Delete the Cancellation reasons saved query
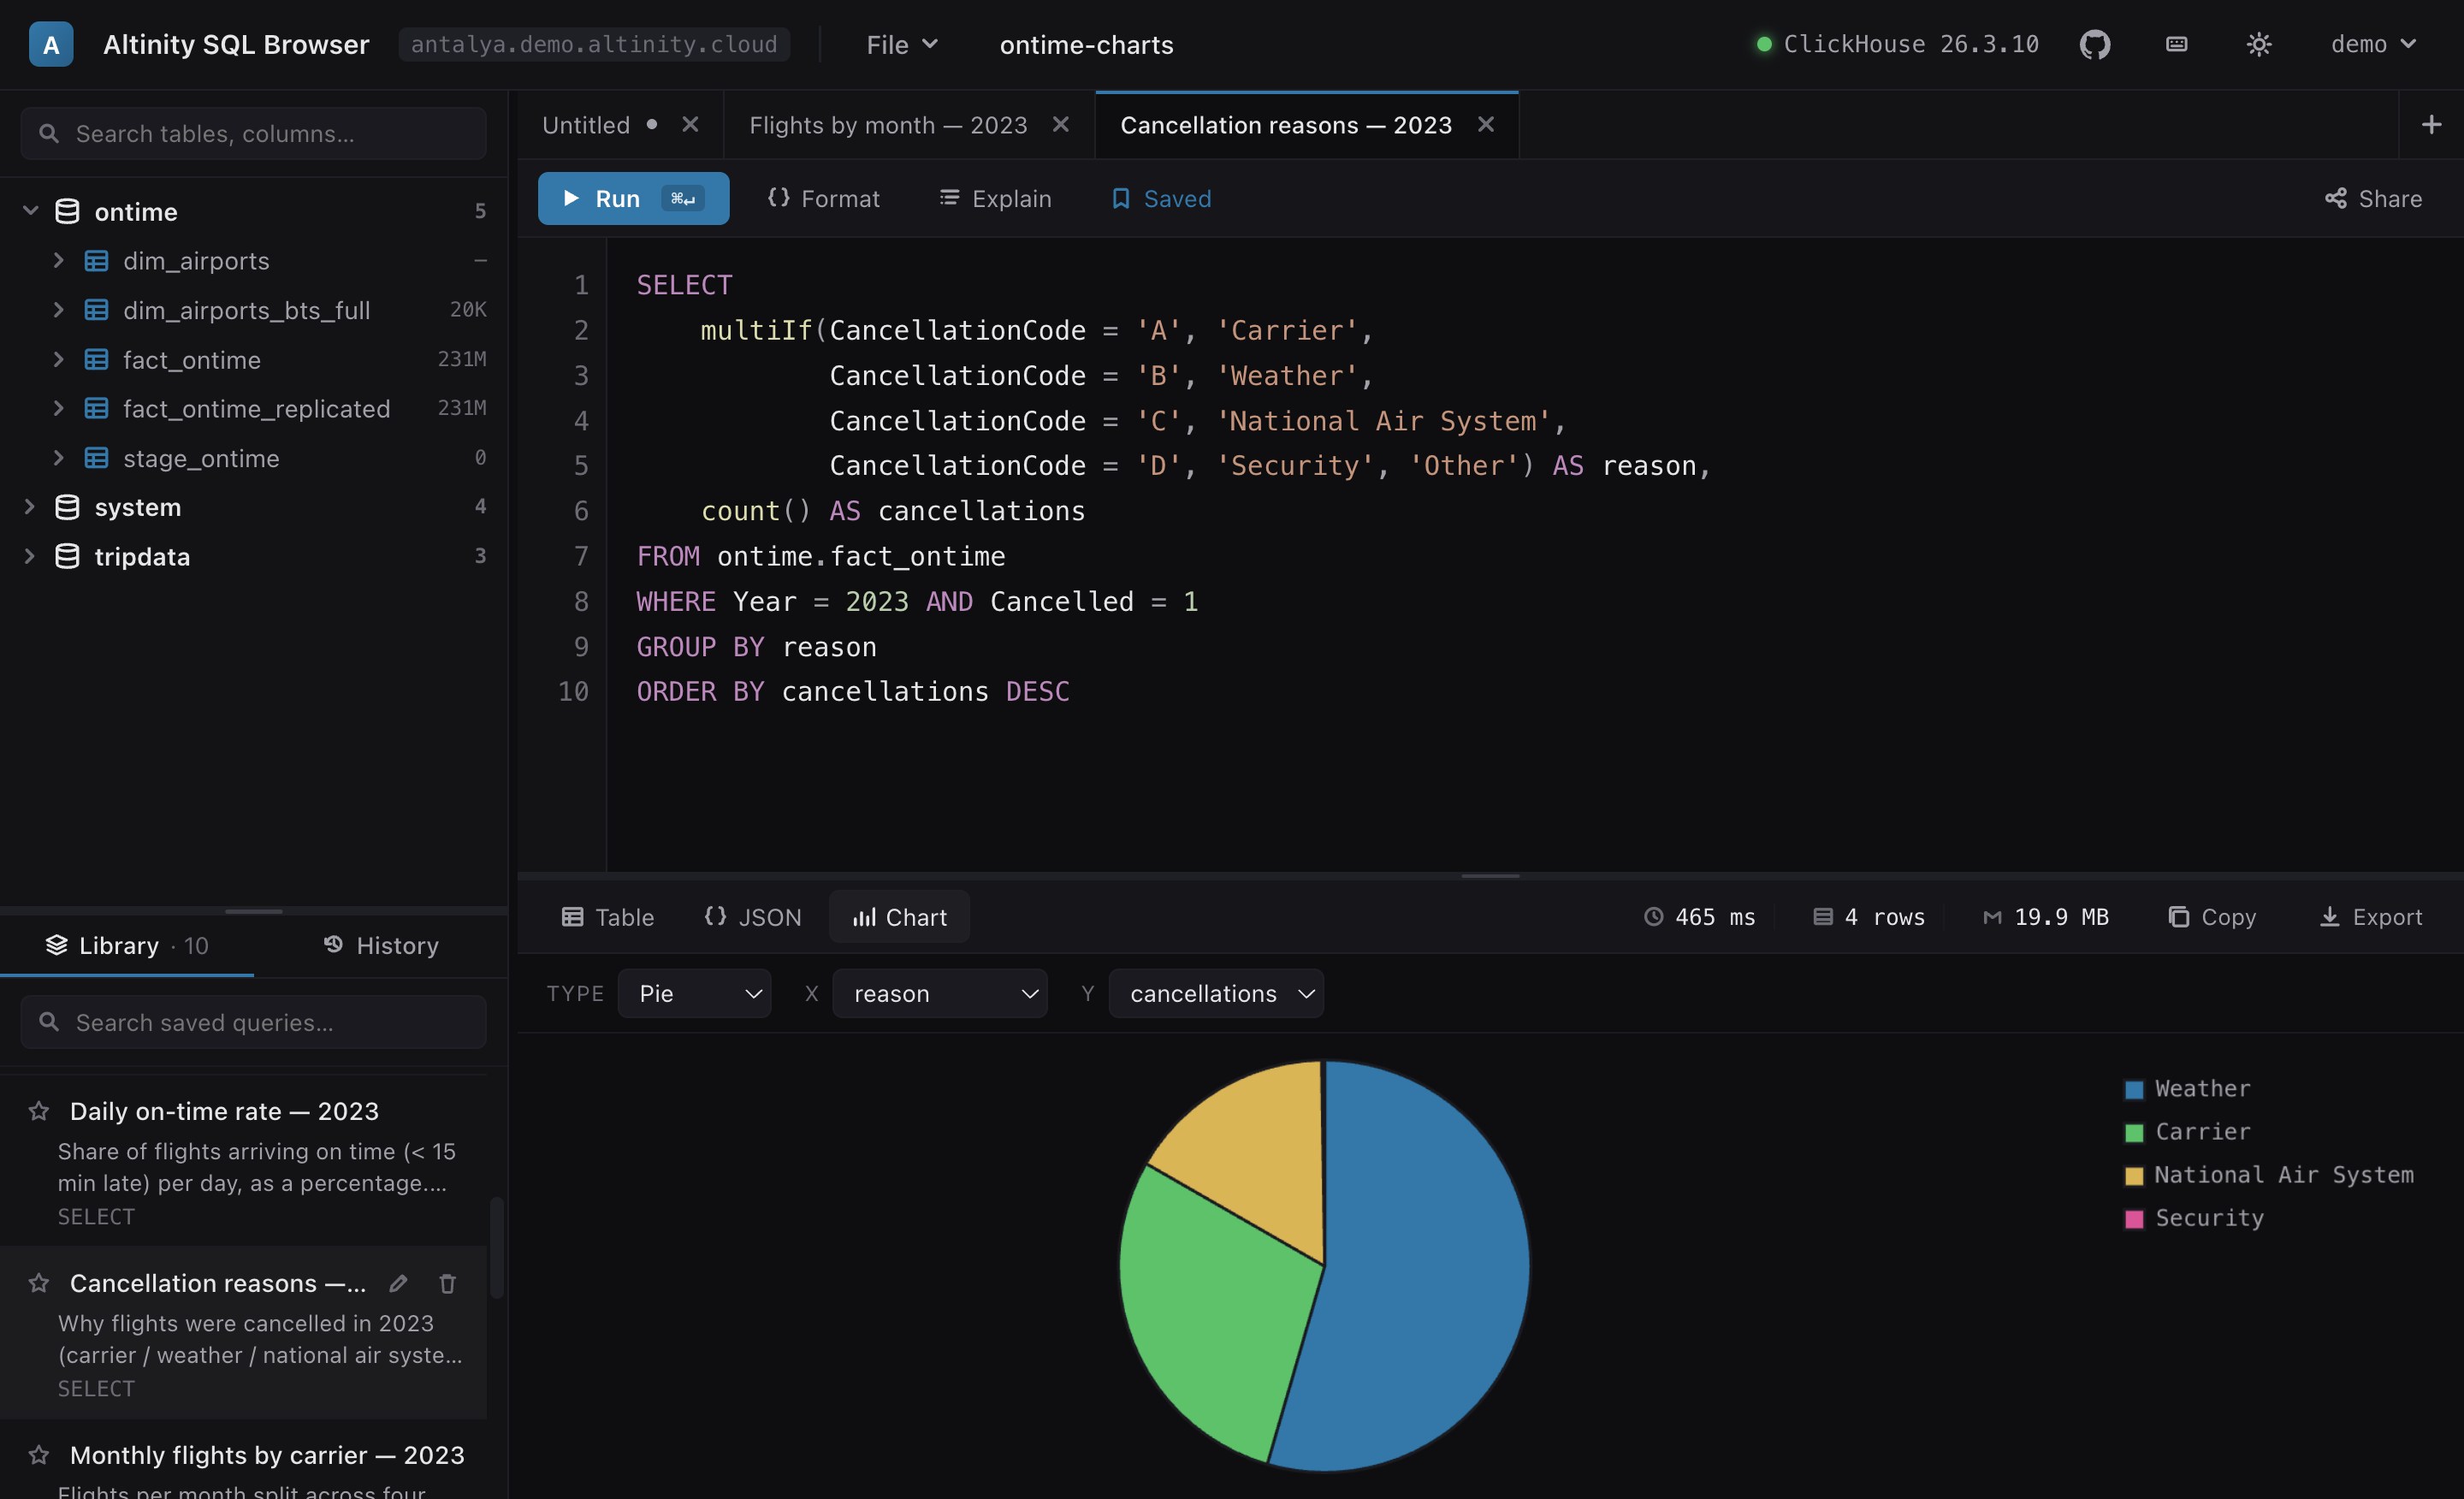The image size is (2464, 1499). point(447,1283)
